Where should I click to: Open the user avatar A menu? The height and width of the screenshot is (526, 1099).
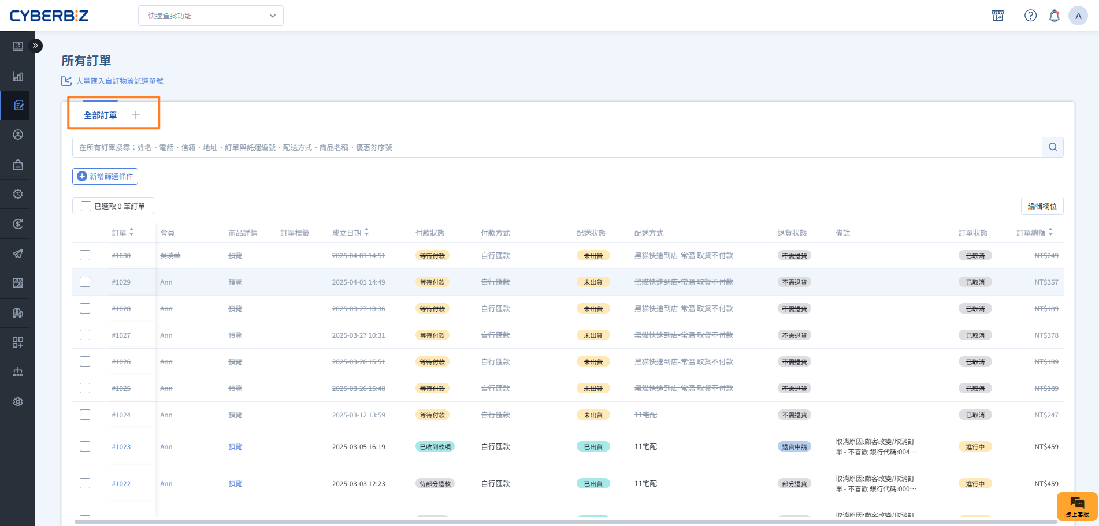1078,16
